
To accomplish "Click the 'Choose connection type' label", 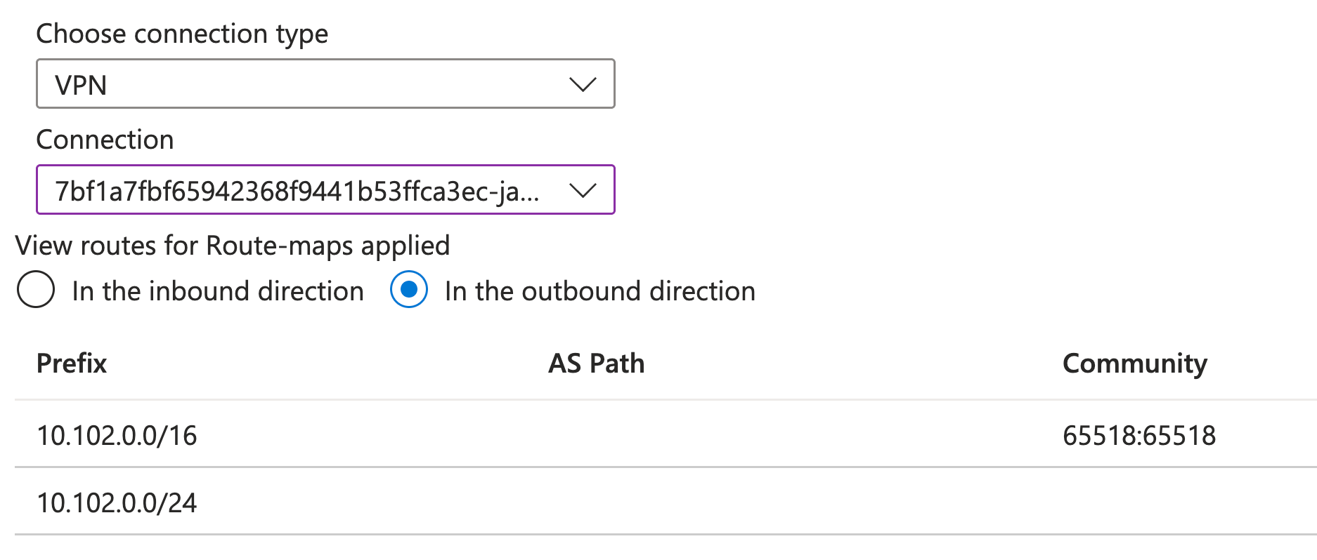I will pos(182,34).
